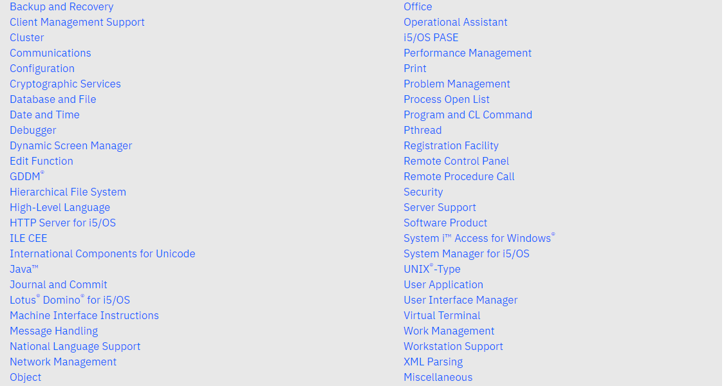Viewport: 724px width, 386px height.
Task: Open HTTP Server for i5/OS link
Action: pyautogui.click(x=62, y=223)
